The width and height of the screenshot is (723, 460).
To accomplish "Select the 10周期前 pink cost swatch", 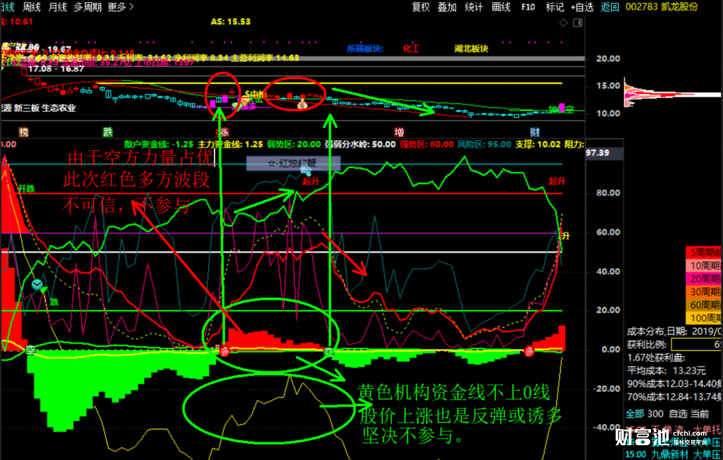I will click(x=703, y=266).
